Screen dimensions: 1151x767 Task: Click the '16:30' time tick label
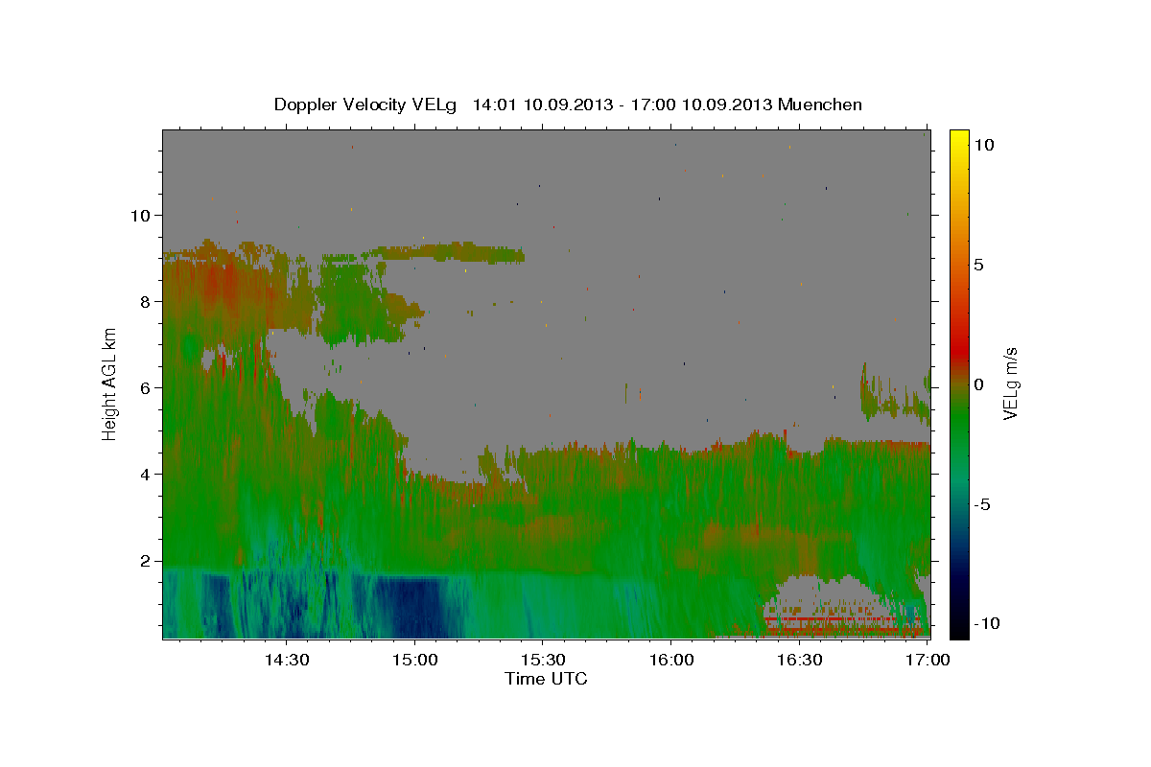coord(799,660)
